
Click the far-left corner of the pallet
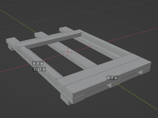coord(7,40)
